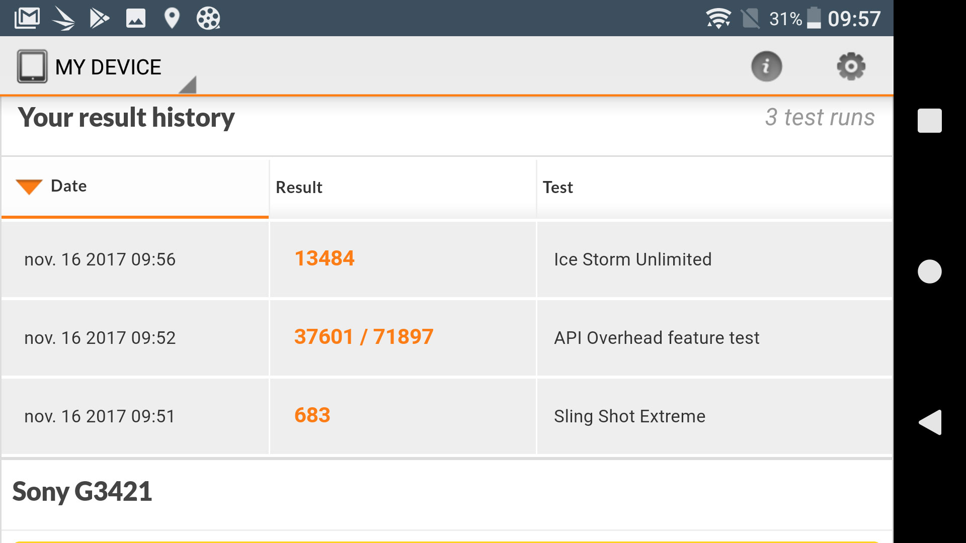Image resolution: width=966 pixels, height=543 pixels.
Task: Open the film reel notification icon
Action: (208, 19)
